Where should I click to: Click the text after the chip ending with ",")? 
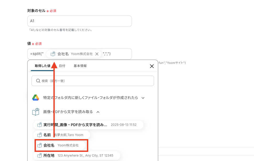(x=107, y=54)
